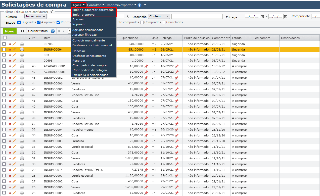
Task: Expand the 'Contém' Descrição dropdown
Action: point(159,16)
